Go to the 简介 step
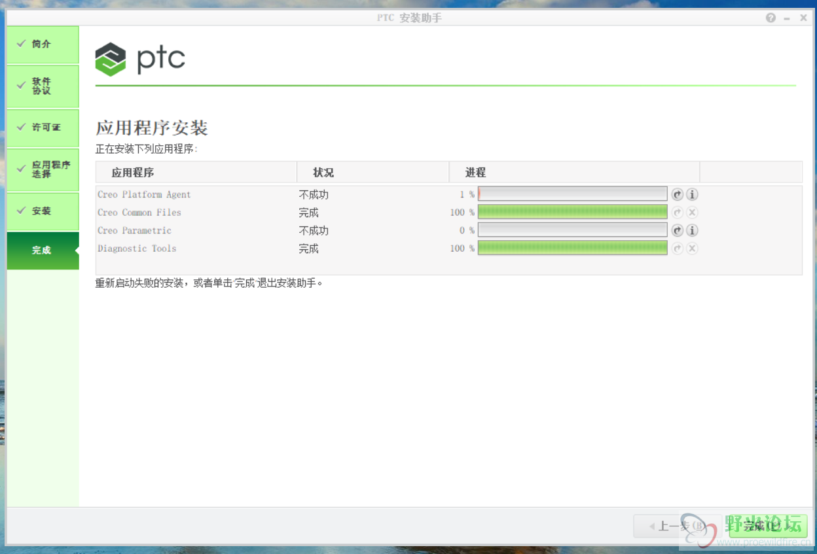This screenshot has height=554, width=817. tap(43, 44)
